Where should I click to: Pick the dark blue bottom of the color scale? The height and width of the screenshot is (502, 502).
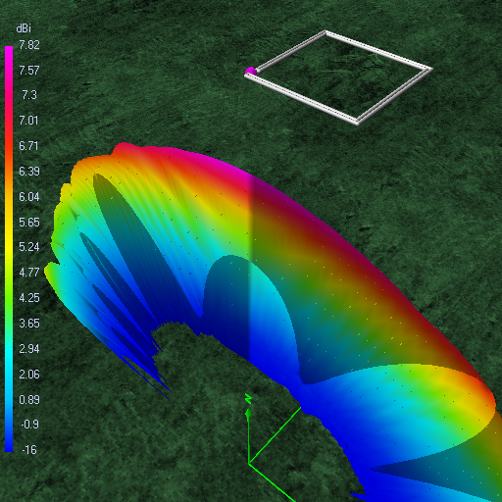(9, 443)
